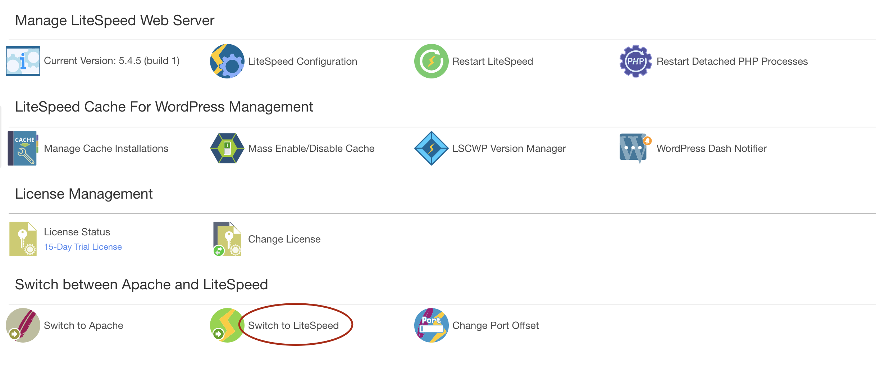Click the Current Version info icon

pos(23,61)
